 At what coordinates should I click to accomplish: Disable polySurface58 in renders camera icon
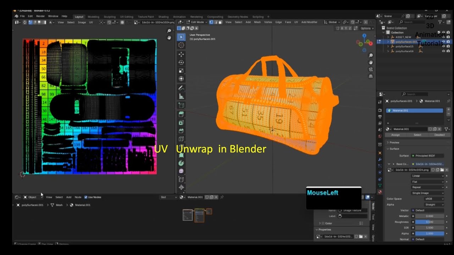(x=448, y=51)
